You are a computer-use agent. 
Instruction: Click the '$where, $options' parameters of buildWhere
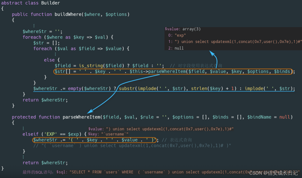(x=105, y=14)
